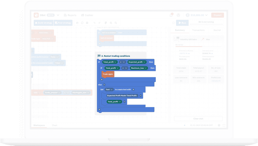Screen dimensions: 258x146
Task: Click the 'Expected Profit Made!' text field
Action: coord(122,95)
